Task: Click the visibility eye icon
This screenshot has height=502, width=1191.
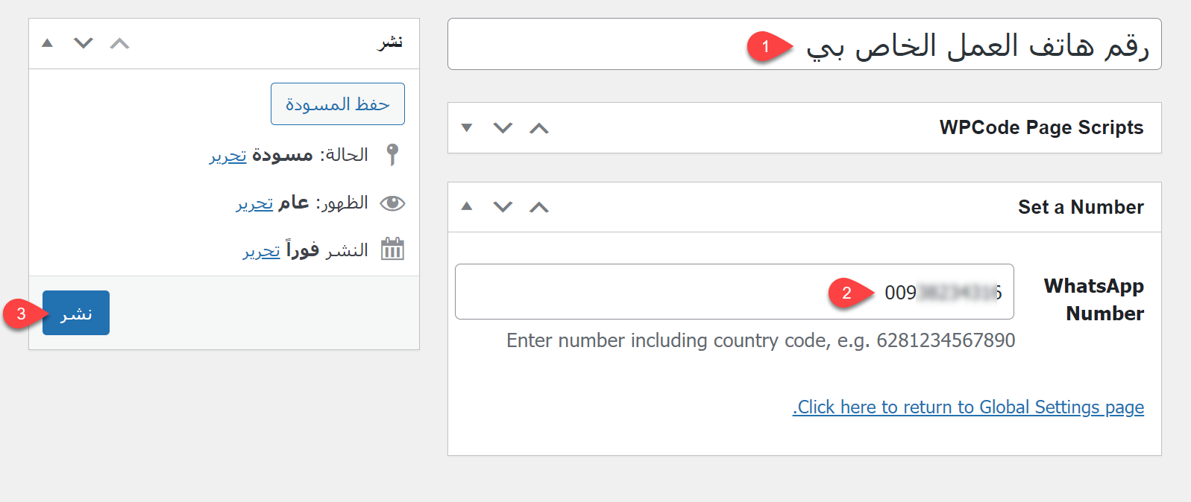Action: pos(392,203)
